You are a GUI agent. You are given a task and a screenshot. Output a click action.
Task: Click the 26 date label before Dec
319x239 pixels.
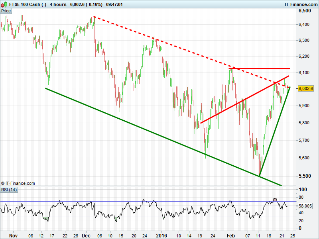tap(76, 236)
